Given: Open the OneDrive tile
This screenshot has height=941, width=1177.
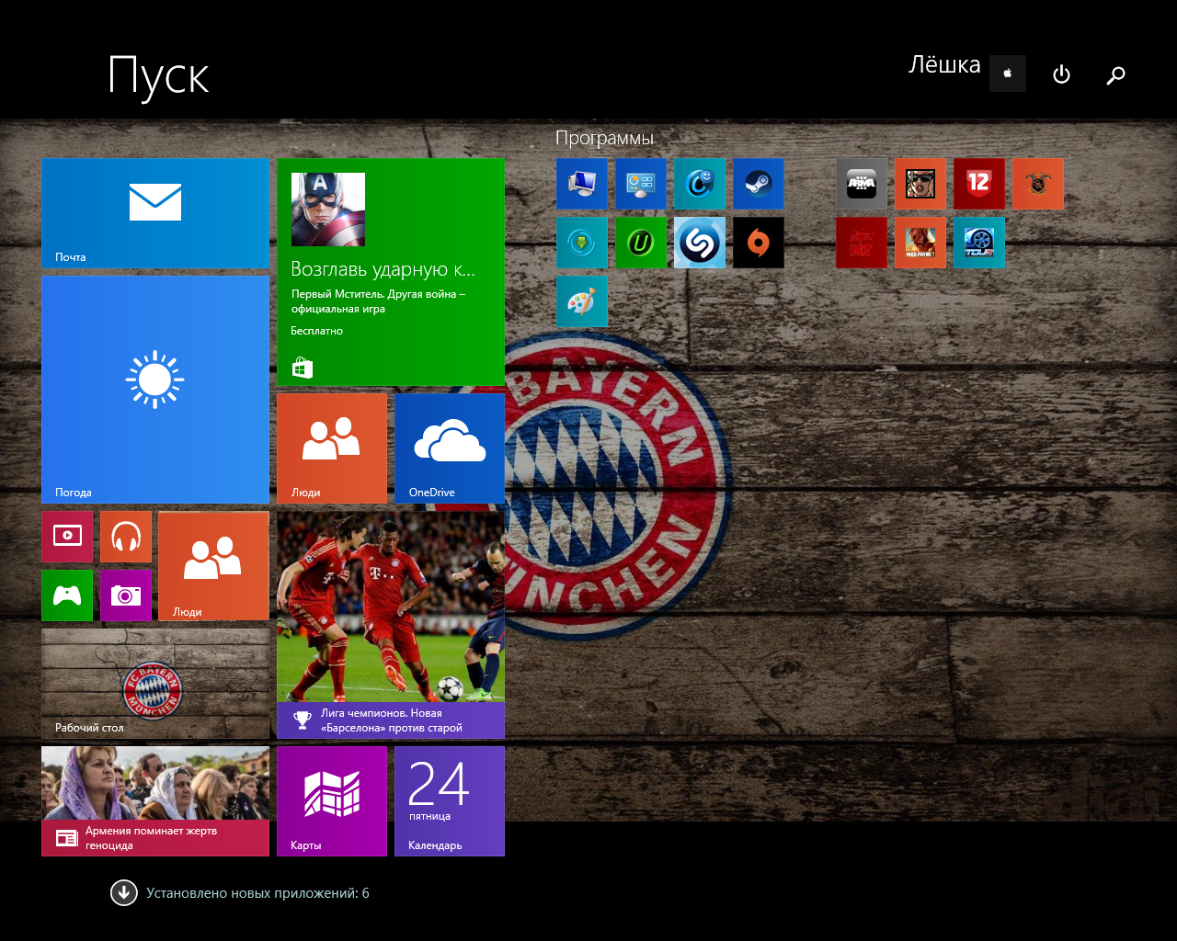Looking at the screenshot, I should [x=450, y=448].
